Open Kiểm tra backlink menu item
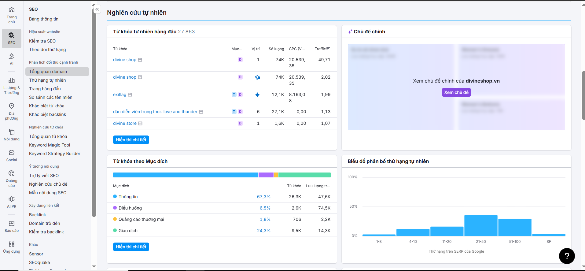The image size is (585, 271). click(x=46, y=232)
